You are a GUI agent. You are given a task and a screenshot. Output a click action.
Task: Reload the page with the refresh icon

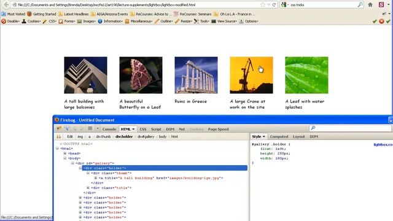pos(274,5)
